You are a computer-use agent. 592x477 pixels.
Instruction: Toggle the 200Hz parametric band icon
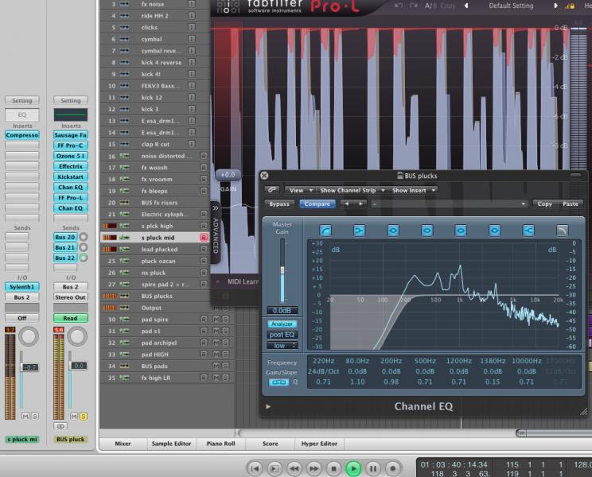tap(393, 230)
